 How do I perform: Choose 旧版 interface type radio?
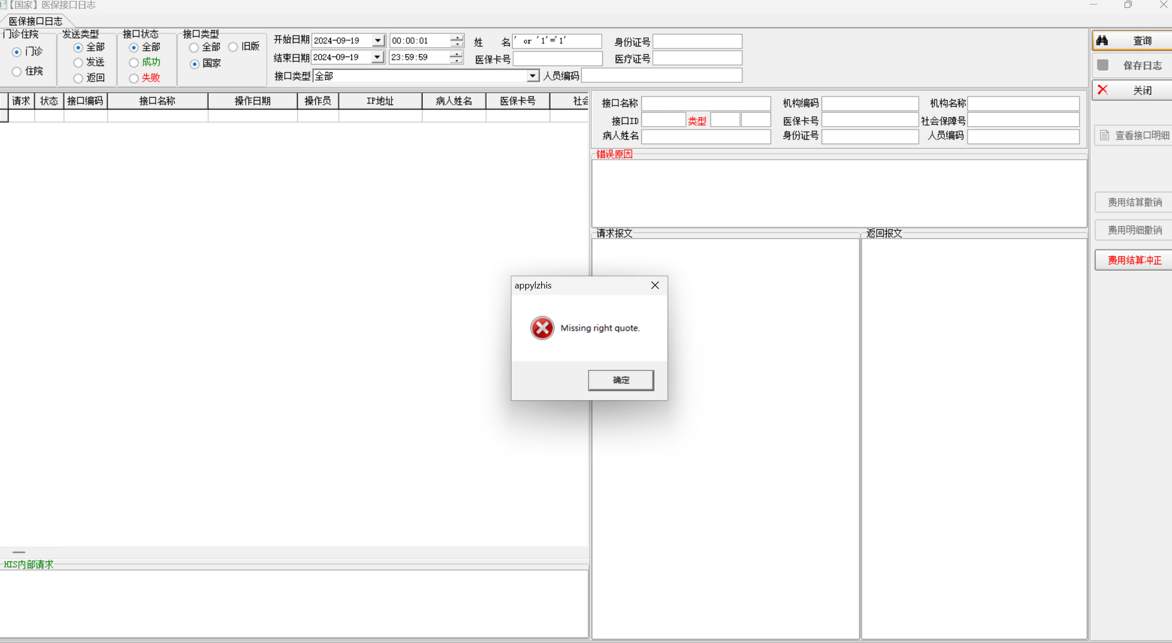tap(233, 47)
